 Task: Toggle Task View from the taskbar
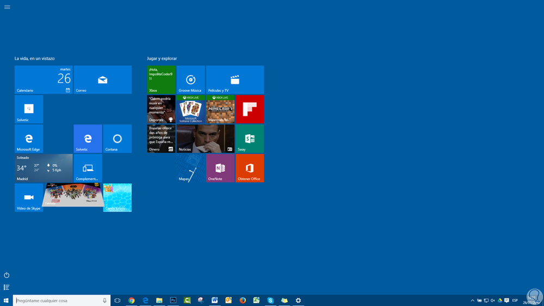[117, 301]
